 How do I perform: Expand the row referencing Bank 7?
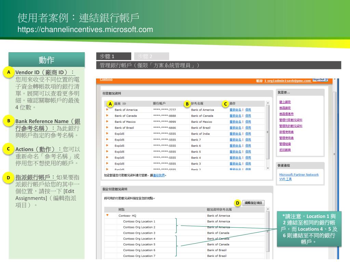click(107, 140)
